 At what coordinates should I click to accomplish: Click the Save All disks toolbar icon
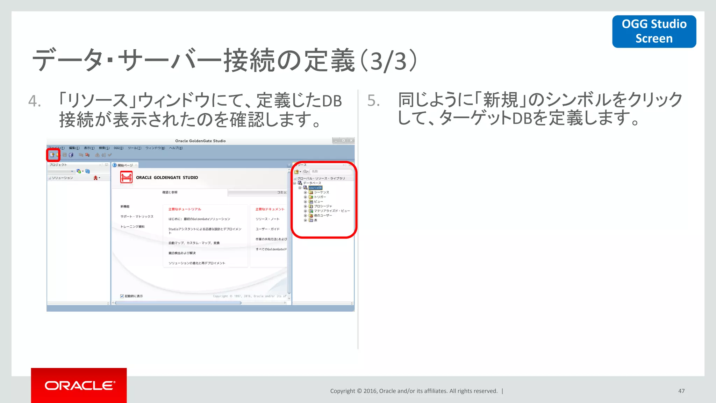point(71,155)
